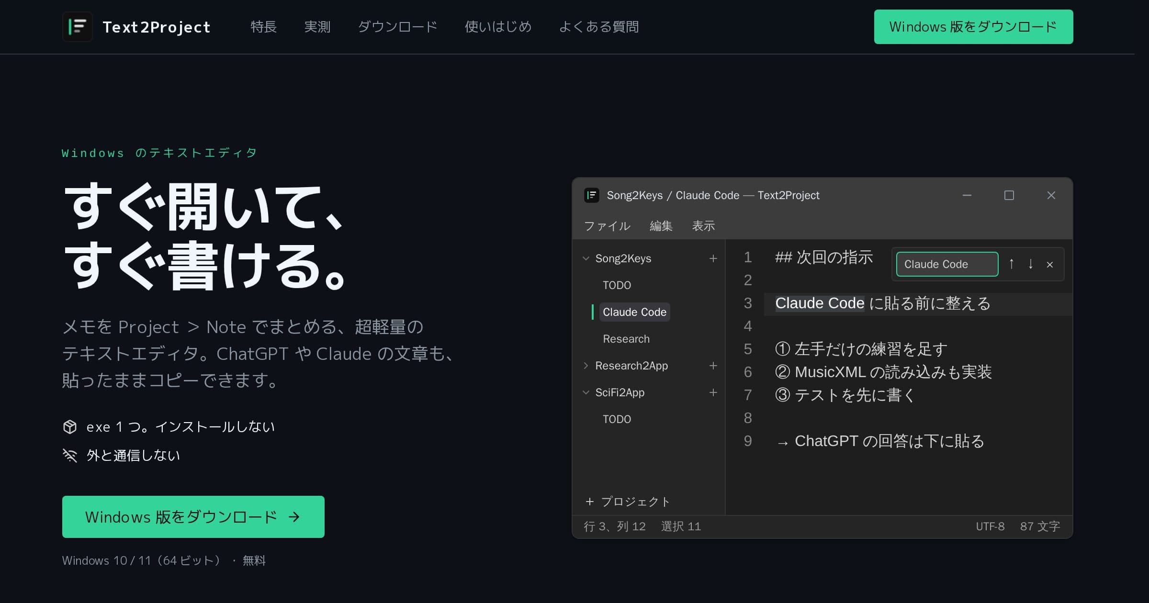Click the + プロジェクト add project button
Image resolution: width=1149 pixels, height=603 pixels.
[x=627, y=502]
